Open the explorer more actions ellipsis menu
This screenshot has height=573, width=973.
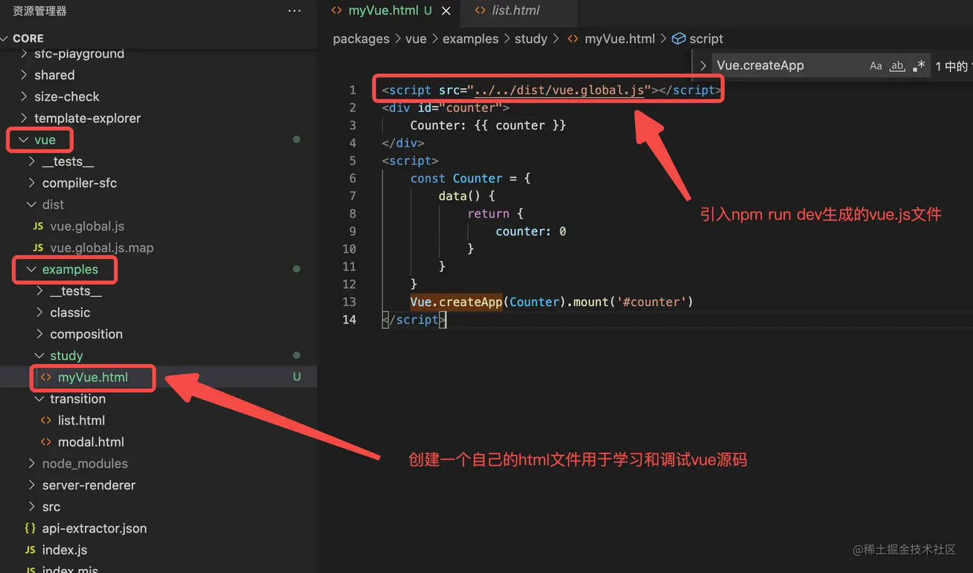[x=294, y=11]
